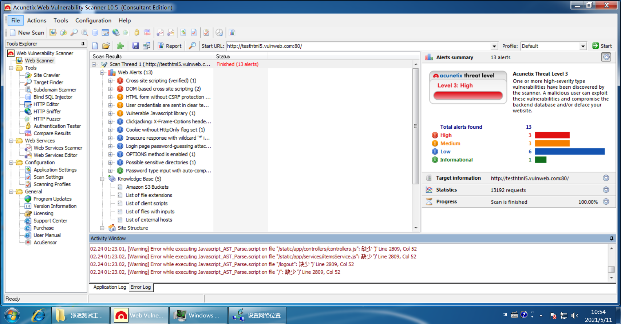Open Target Finder magnifier icon in top toolbar
This screenshot has width=621, height=324.
74,33
